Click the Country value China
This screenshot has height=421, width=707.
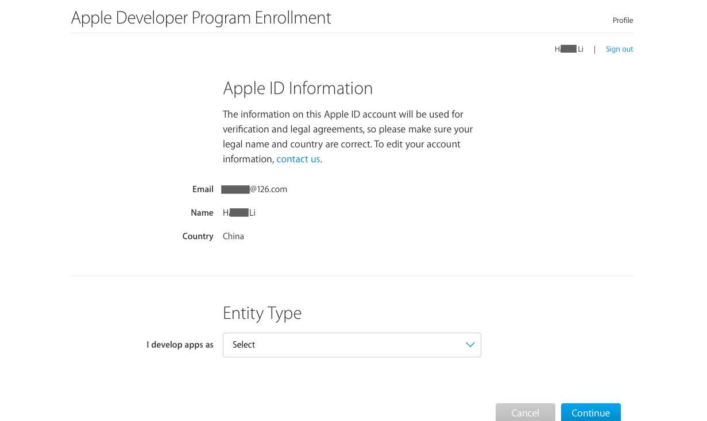pos(233,236)
